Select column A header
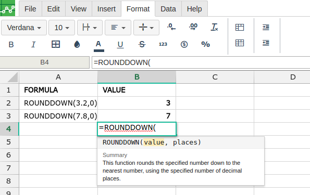The width and height of the screenshot is (310, 195). coord(58,77)
